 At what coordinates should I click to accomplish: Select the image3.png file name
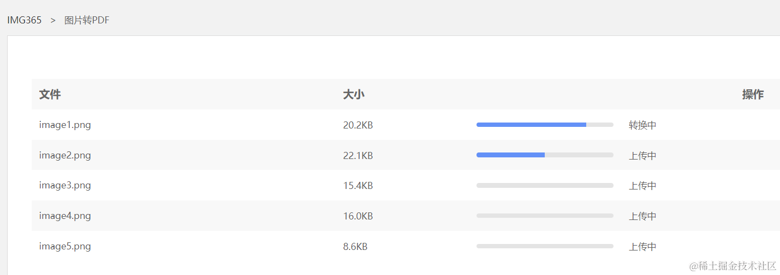tap(65, 185)
